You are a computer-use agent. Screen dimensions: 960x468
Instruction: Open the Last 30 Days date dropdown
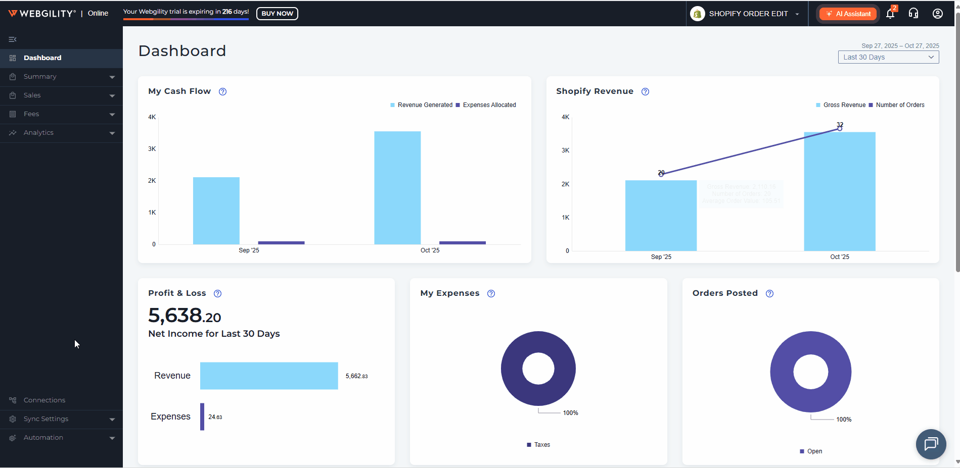(x=888, y=57)
